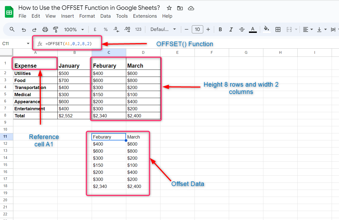
Task: Format as percent button
Action: [106, 29]
